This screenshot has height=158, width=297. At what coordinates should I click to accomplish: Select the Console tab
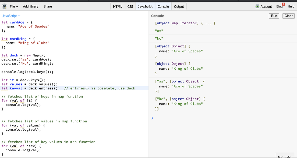pyautogui.click(x=163, y=6)
